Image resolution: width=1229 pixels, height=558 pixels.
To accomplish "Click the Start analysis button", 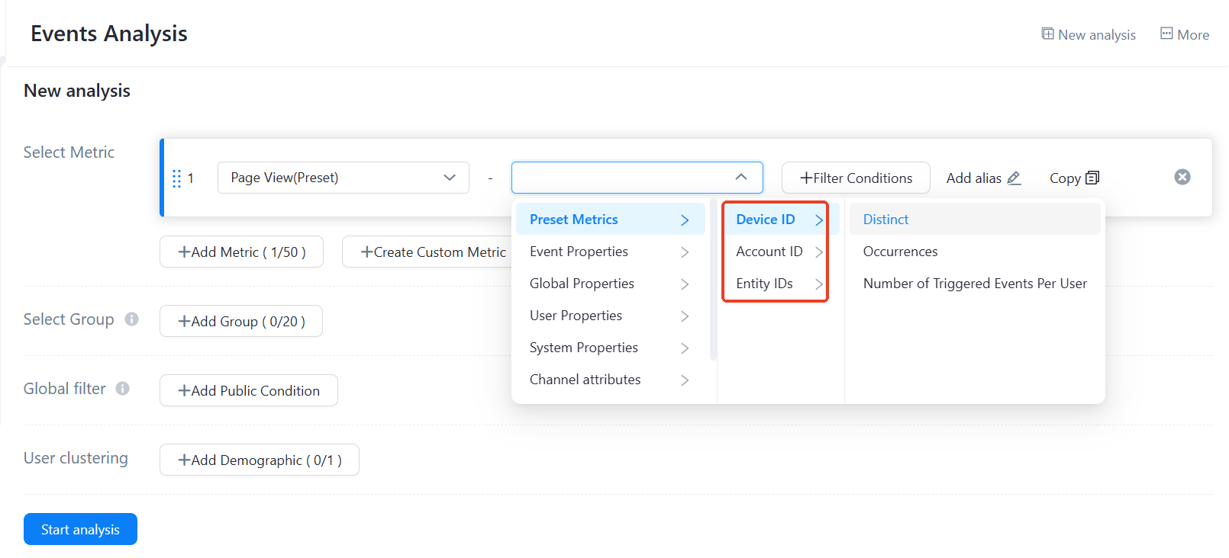I will pyautogui.click(x=80, y=529).
